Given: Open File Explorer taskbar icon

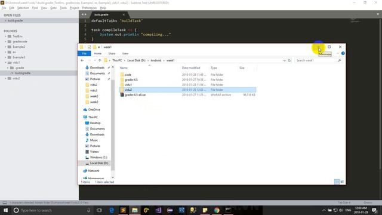Looking at the screenshot, I should tap(135, 210).
